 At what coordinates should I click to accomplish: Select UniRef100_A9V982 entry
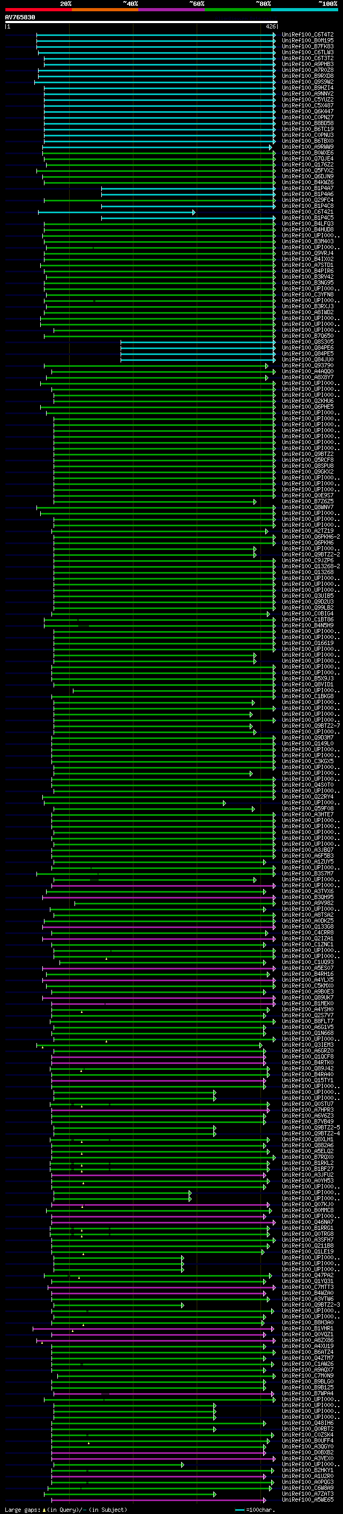point(308,903)
